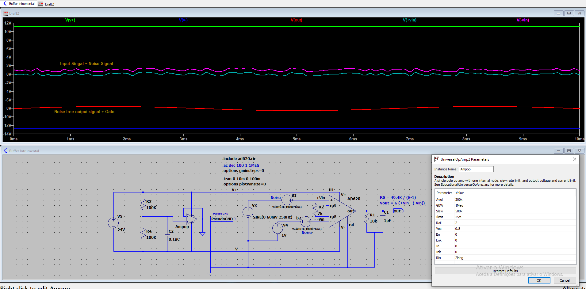Click the Parameter column header
This screenshot has width=586, height=289.
coord(444,193)
